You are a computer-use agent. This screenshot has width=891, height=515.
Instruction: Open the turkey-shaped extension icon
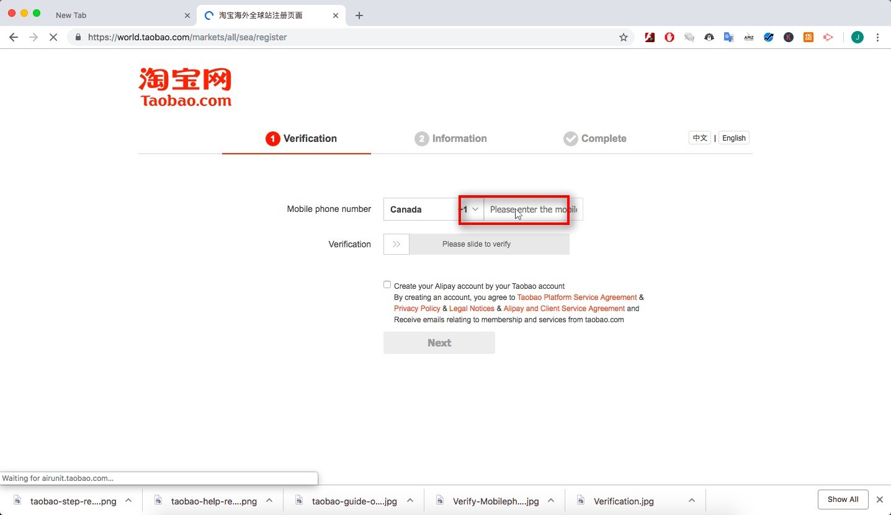[709, 37]
